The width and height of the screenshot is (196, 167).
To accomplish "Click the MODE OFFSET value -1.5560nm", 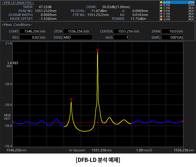I will point(48,19).
